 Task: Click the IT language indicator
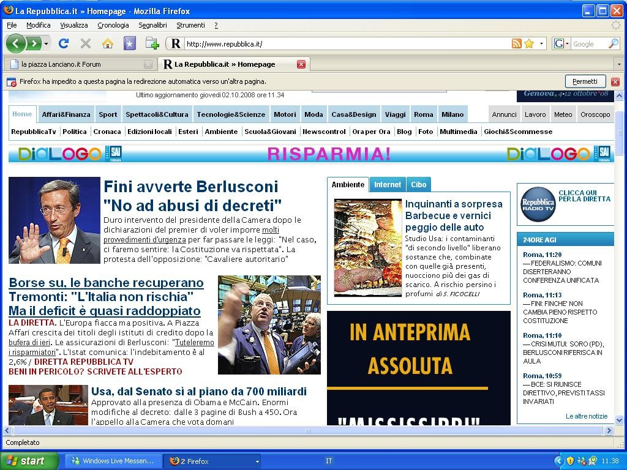point(329,461)
